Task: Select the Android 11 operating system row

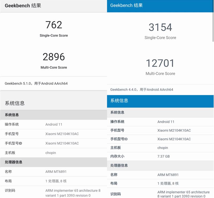Action: click(x=54, y=124)
